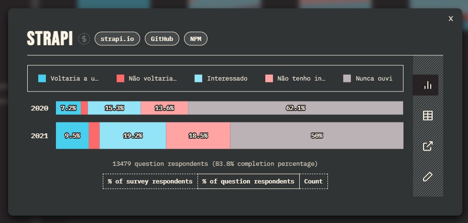The width and height of the screenshot is (468, 223).
Task: Click the '13479 question respondents' text
Action: click(x=160, y=164)
